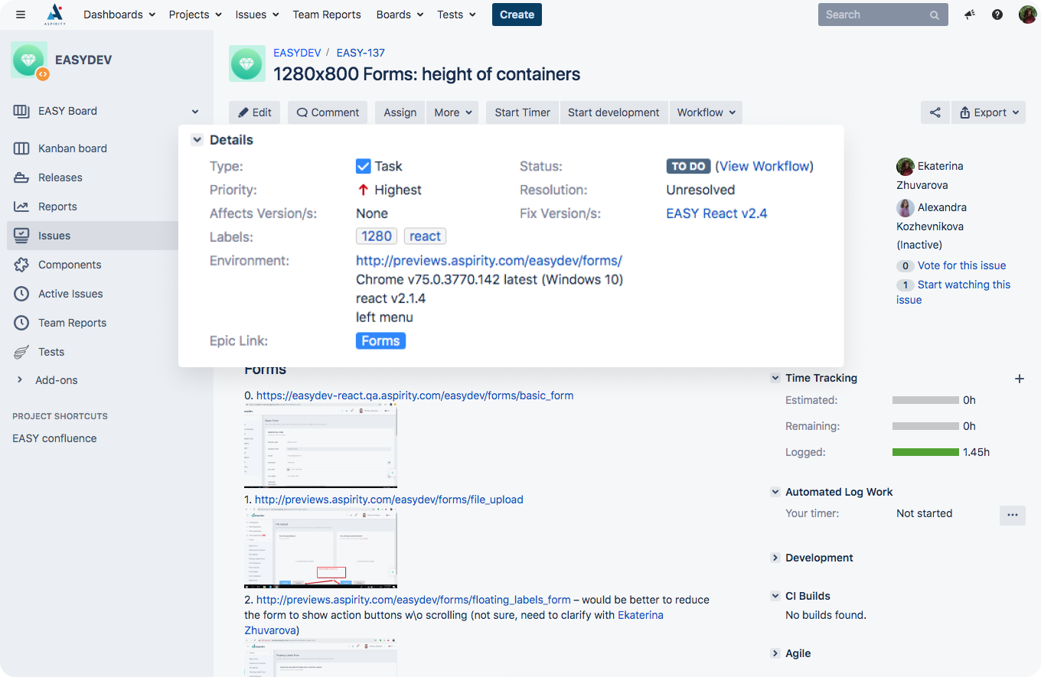The image size is (1041, 677).
Task: Open the EASY React v2.4 link
Action: point(716,213)
